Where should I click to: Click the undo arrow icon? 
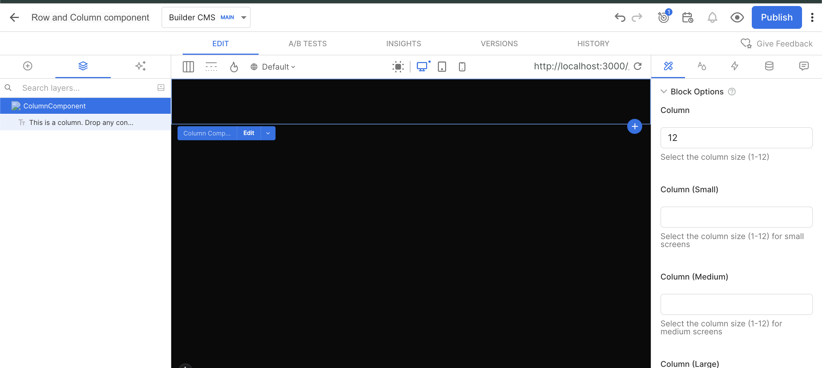tap(619, 17)
